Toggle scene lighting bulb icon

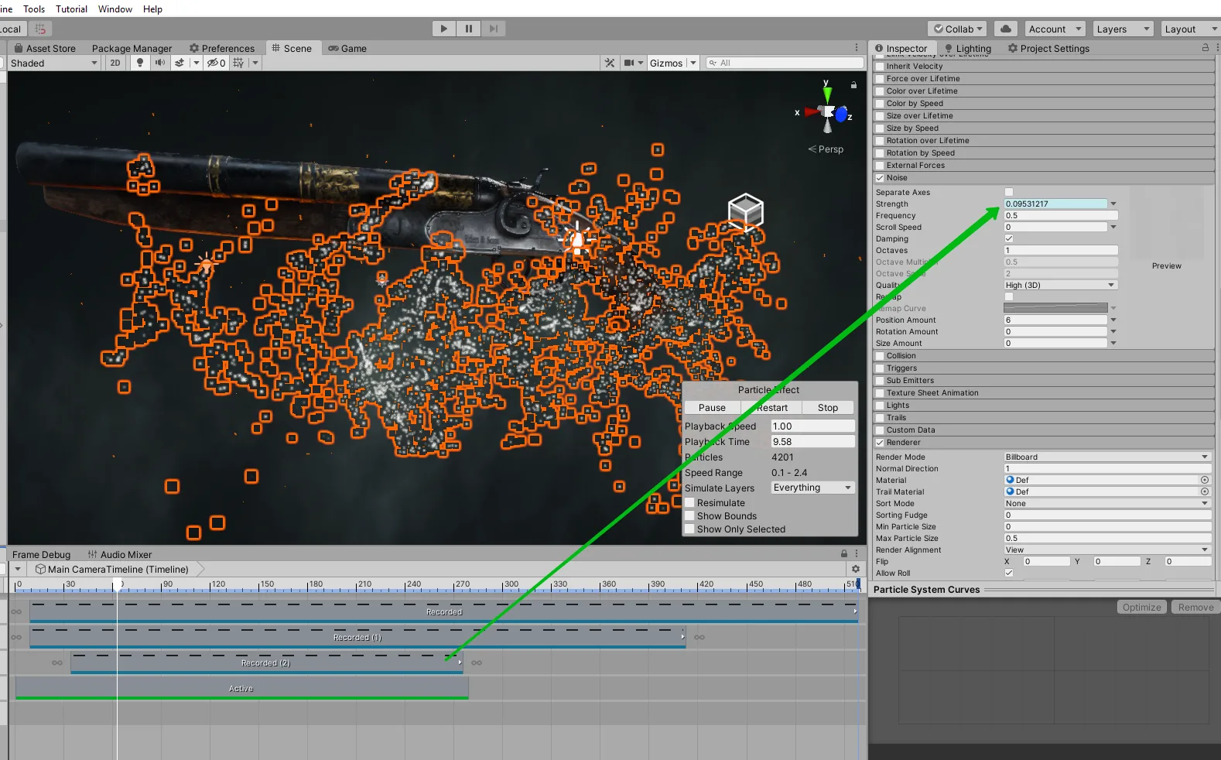pyautogui.click(x=140, y=63)
